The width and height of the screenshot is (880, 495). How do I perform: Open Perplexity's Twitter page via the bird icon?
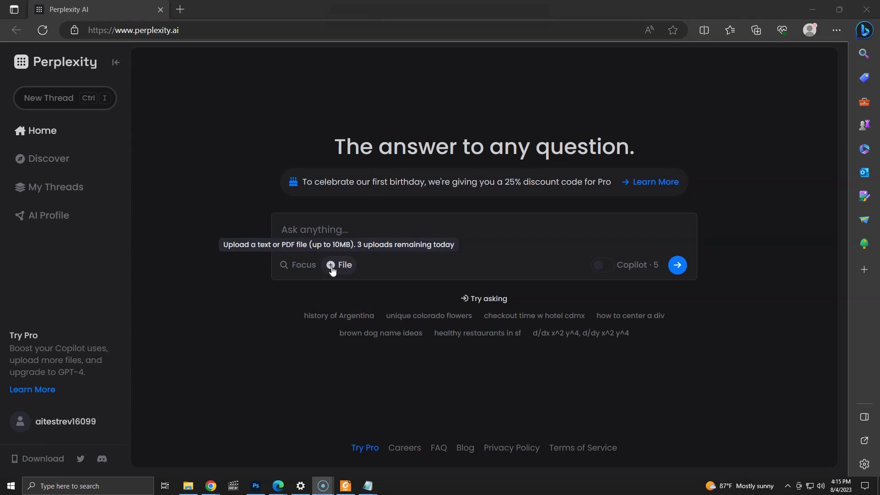pos(80,459)
